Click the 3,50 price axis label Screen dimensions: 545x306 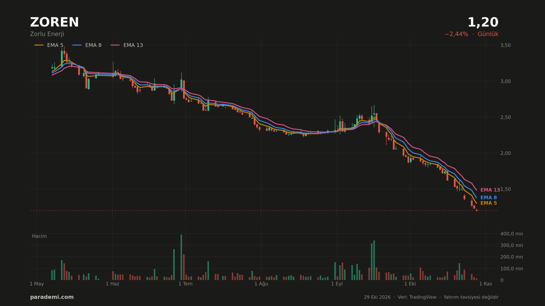[505, 45]
